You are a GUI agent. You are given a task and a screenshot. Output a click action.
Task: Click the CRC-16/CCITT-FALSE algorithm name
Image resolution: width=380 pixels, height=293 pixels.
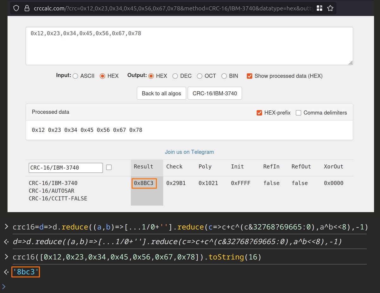(58, 199)
